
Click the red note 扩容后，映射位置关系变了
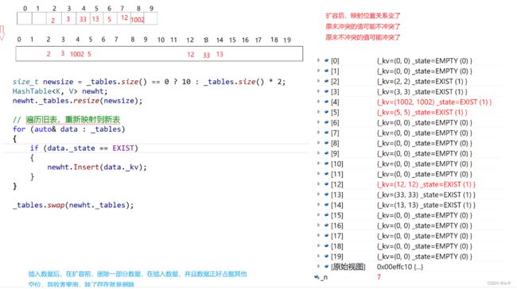tap(363, 15)
